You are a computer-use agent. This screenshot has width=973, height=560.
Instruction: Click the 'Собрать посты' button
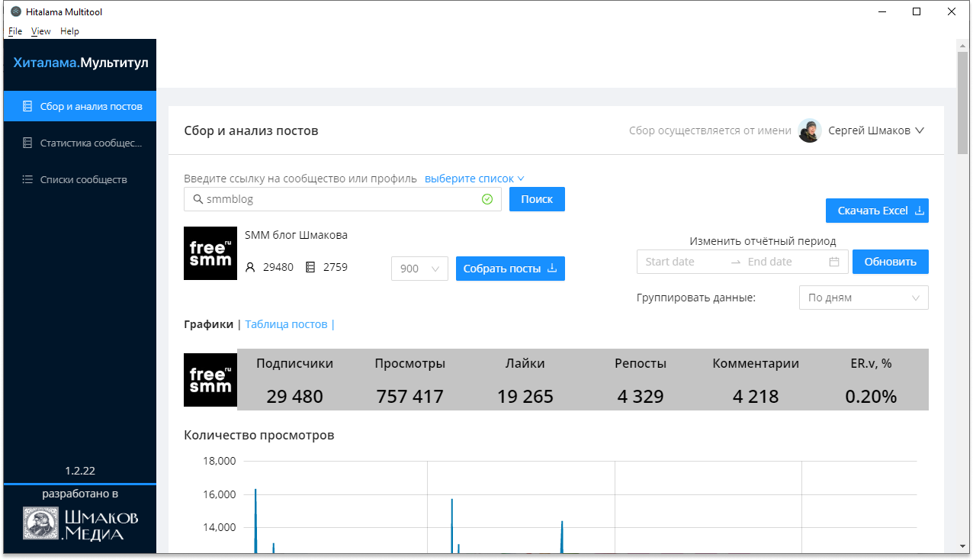pyautogui.click(x=510, y=269)
